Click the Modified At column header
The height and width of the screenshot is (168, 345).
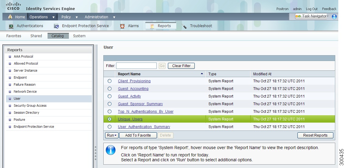click(262, 74)
